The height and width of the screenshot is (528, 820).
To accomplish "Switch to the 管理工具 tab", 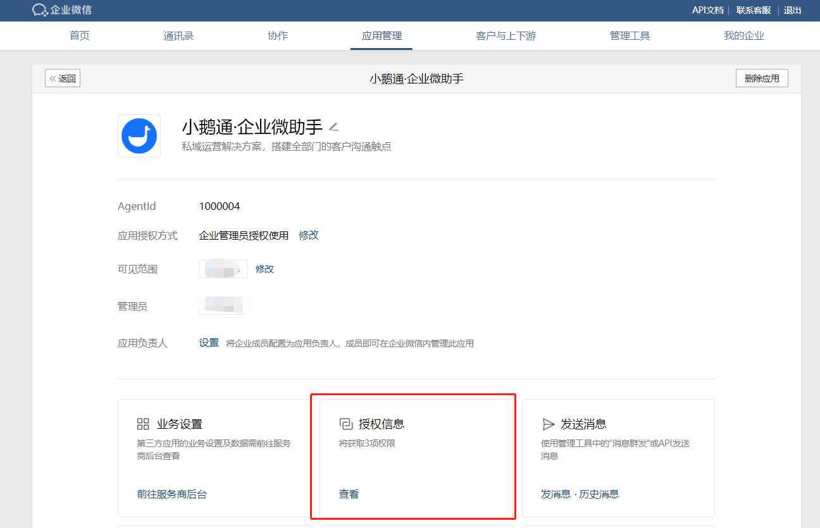I will tap(630, 36).
